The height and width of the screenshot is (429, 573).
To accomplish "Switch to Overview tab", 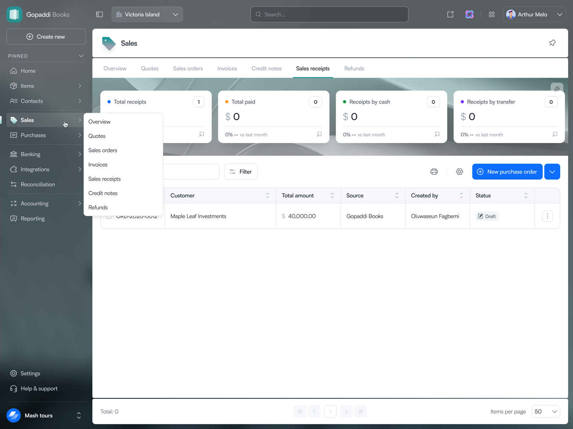I will 115,68.
